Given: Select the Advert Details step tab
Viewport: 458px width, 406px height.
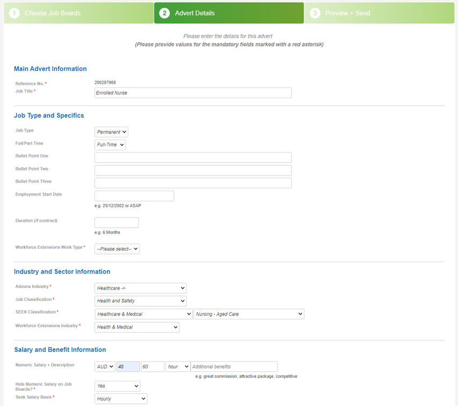Looking at the screenshot, I should coord(229,13).
